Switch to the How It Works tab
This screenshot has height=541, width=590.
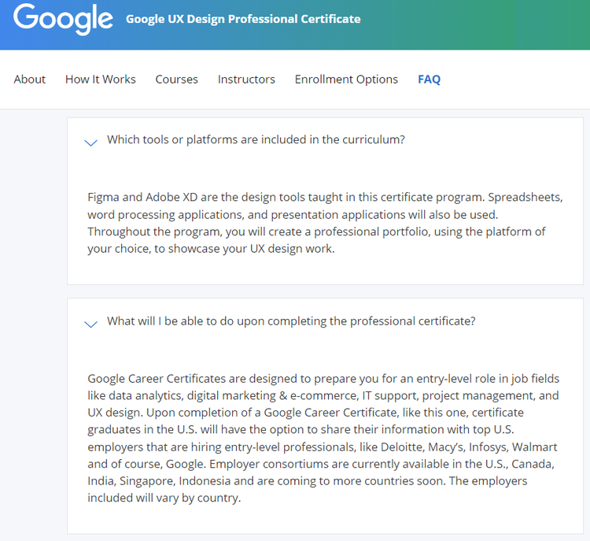coord(101,79)
